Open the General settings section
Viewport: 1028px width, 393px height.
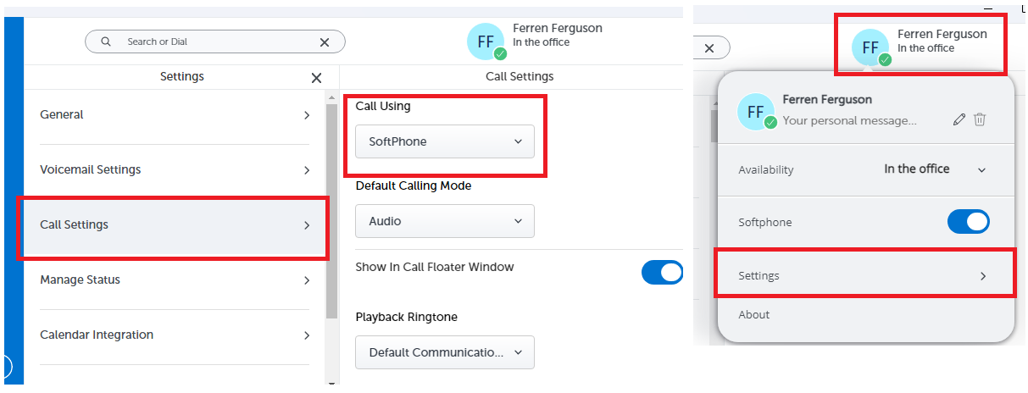pos(175,115)
